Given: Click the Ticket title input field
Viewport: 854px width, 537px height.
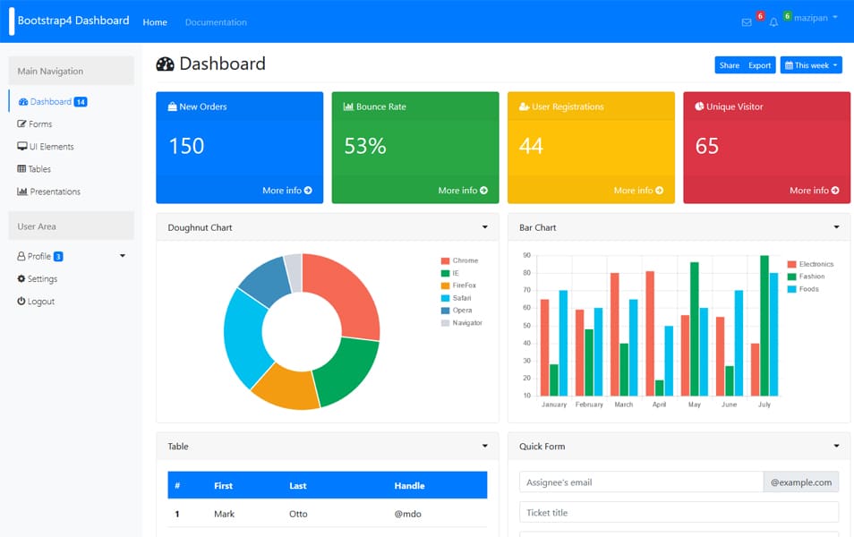Looking at the screenshot, I should point(679,512).
